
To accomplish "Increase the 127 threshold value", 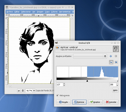I will [x=64, y=84].
